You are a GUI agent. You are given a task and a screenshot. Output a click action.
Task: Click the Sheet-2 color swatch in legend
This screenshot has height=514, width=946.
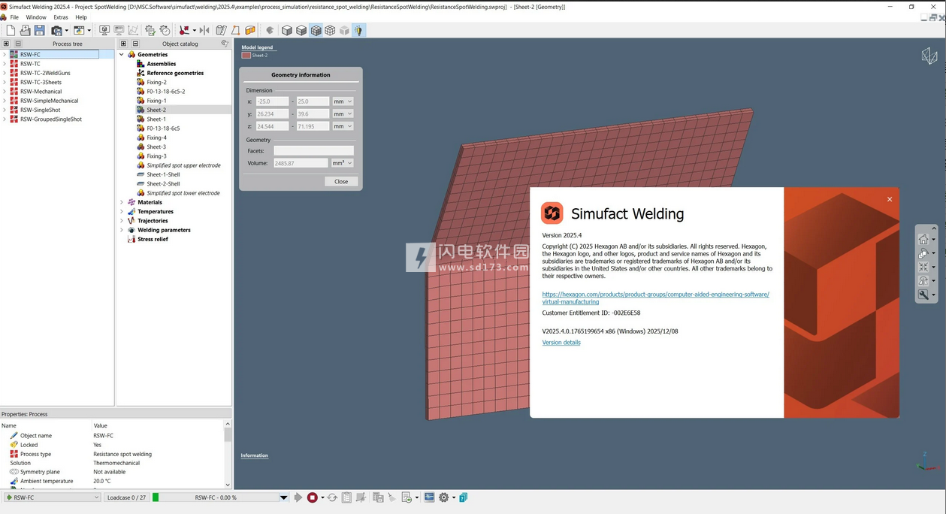[246, 56]
